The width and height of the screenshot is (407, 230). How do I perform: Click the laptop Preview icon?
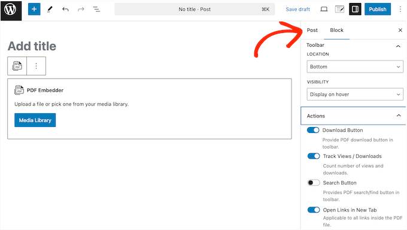click(324, 10)
